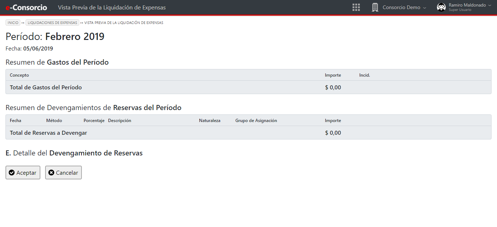The image size is (497, 227).
Task: Click the Fecha column header in the Reservas table
Action: pyautogui.click(x=15, y=121)
